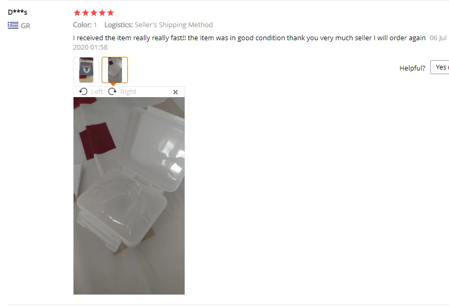Close the enlarged review photo viewer
Screen dimensions: 449x306
[176, 92]
